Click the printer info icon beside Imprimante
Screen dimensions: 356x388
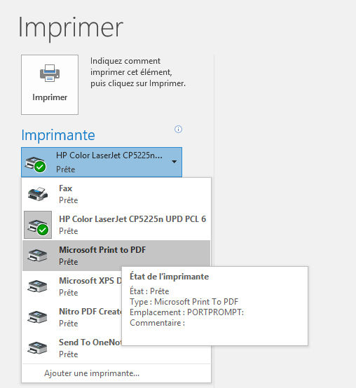point(178,129)
